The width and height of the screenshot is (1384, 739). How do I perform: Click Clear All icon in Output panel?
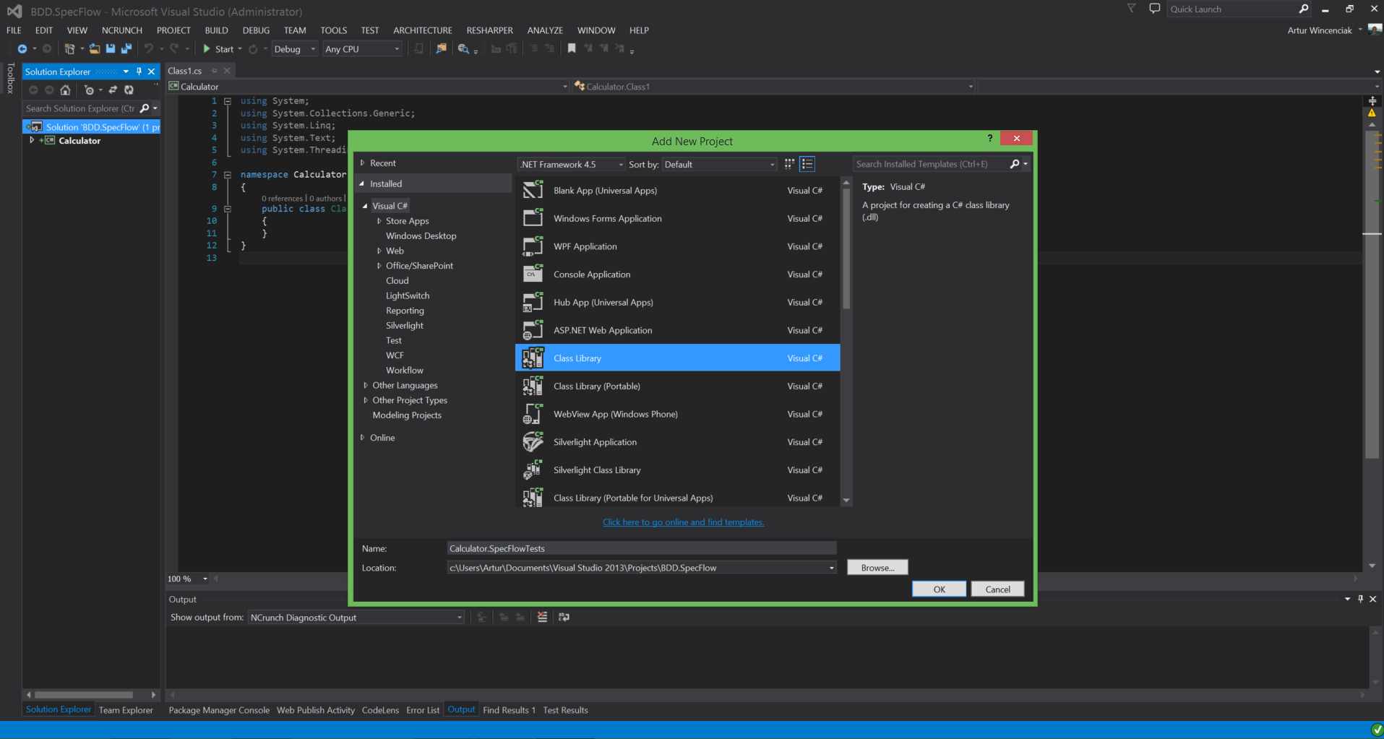542,617
